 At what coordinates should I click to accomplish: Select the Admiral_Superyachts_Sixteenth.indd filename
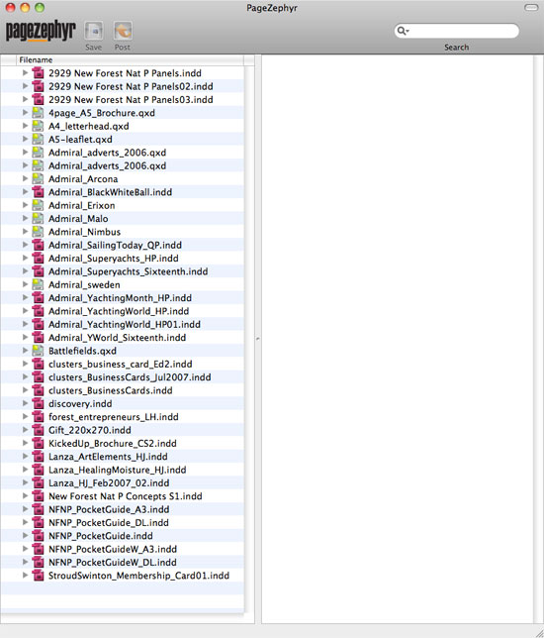coord(128,271)
